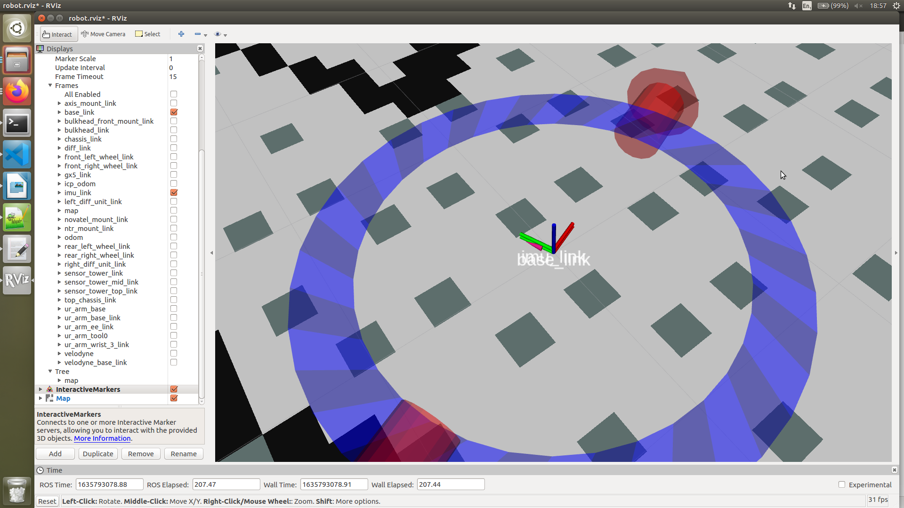This screenshot has width=904, height=508.
Task: Click the network indicator in top bar
Action: [x=792, y=6]
